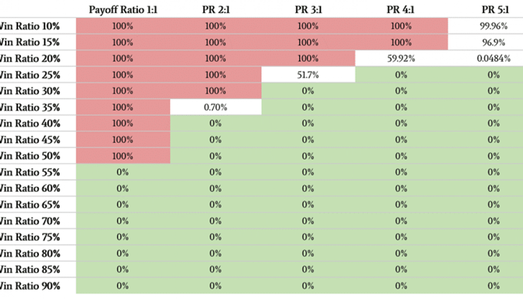Click the 0.70% cell
Viewport: 523px width, 299px height.
point(216,107)
